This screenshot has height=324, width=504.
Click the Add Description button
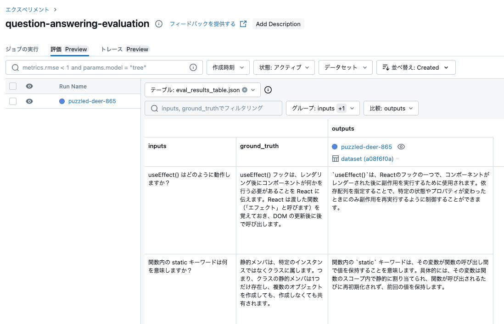click(278, 24)
